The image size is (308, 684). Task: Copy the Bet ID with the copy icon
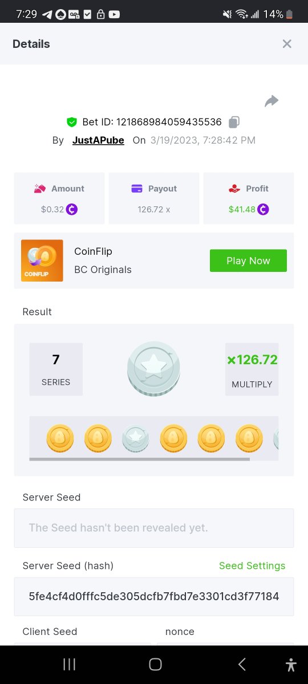[x=234, y=122]
